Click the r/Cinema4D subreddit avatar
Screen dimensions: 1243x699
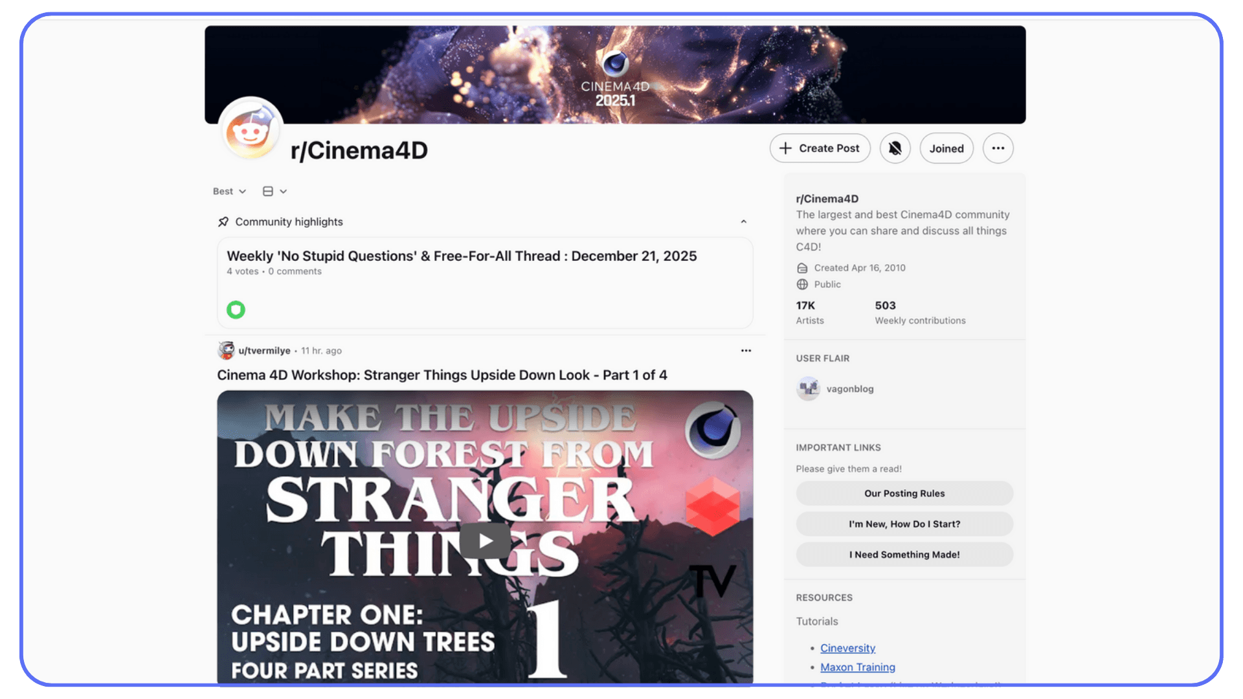click(x=251, y=129)
